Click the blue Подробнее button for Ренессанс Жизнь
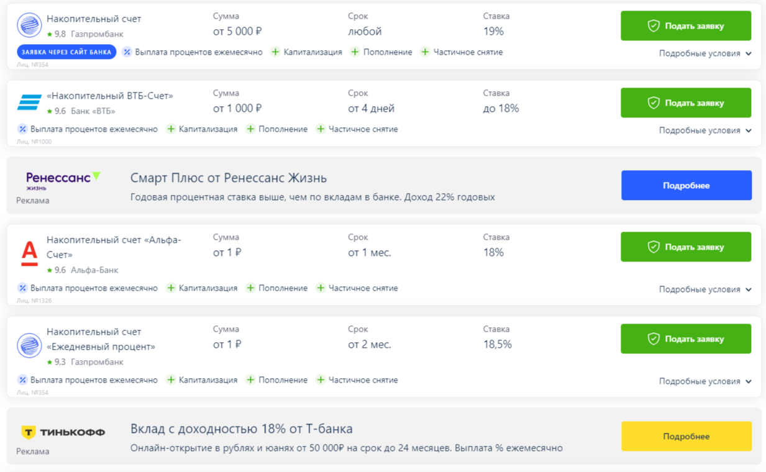 click(686, 186)
